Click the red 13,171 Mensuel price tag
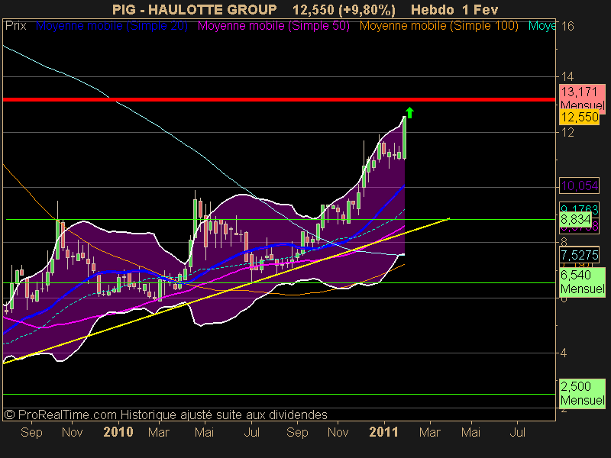611x458 pixels. (582, 98)
